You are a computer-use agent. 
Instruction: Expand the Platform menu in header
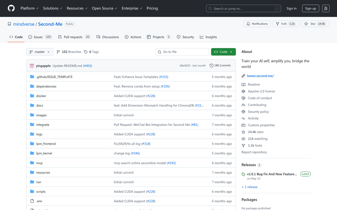click(29, 8)
